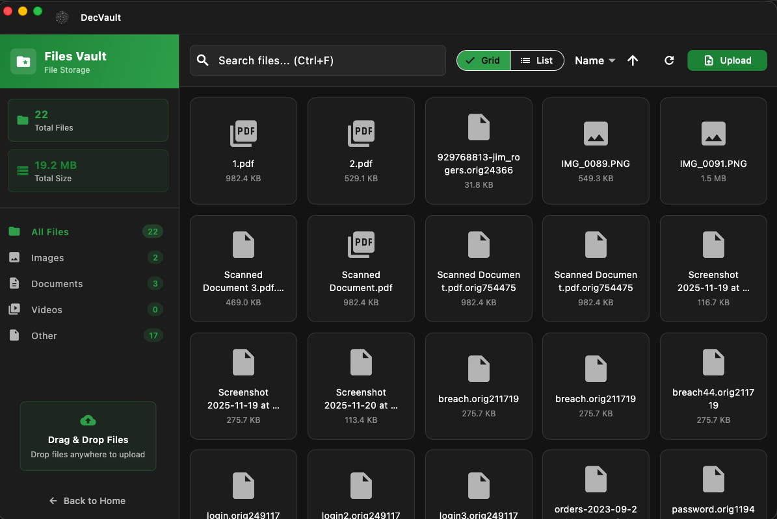
Task: Switch to Grid view
Action: (483, 60)
